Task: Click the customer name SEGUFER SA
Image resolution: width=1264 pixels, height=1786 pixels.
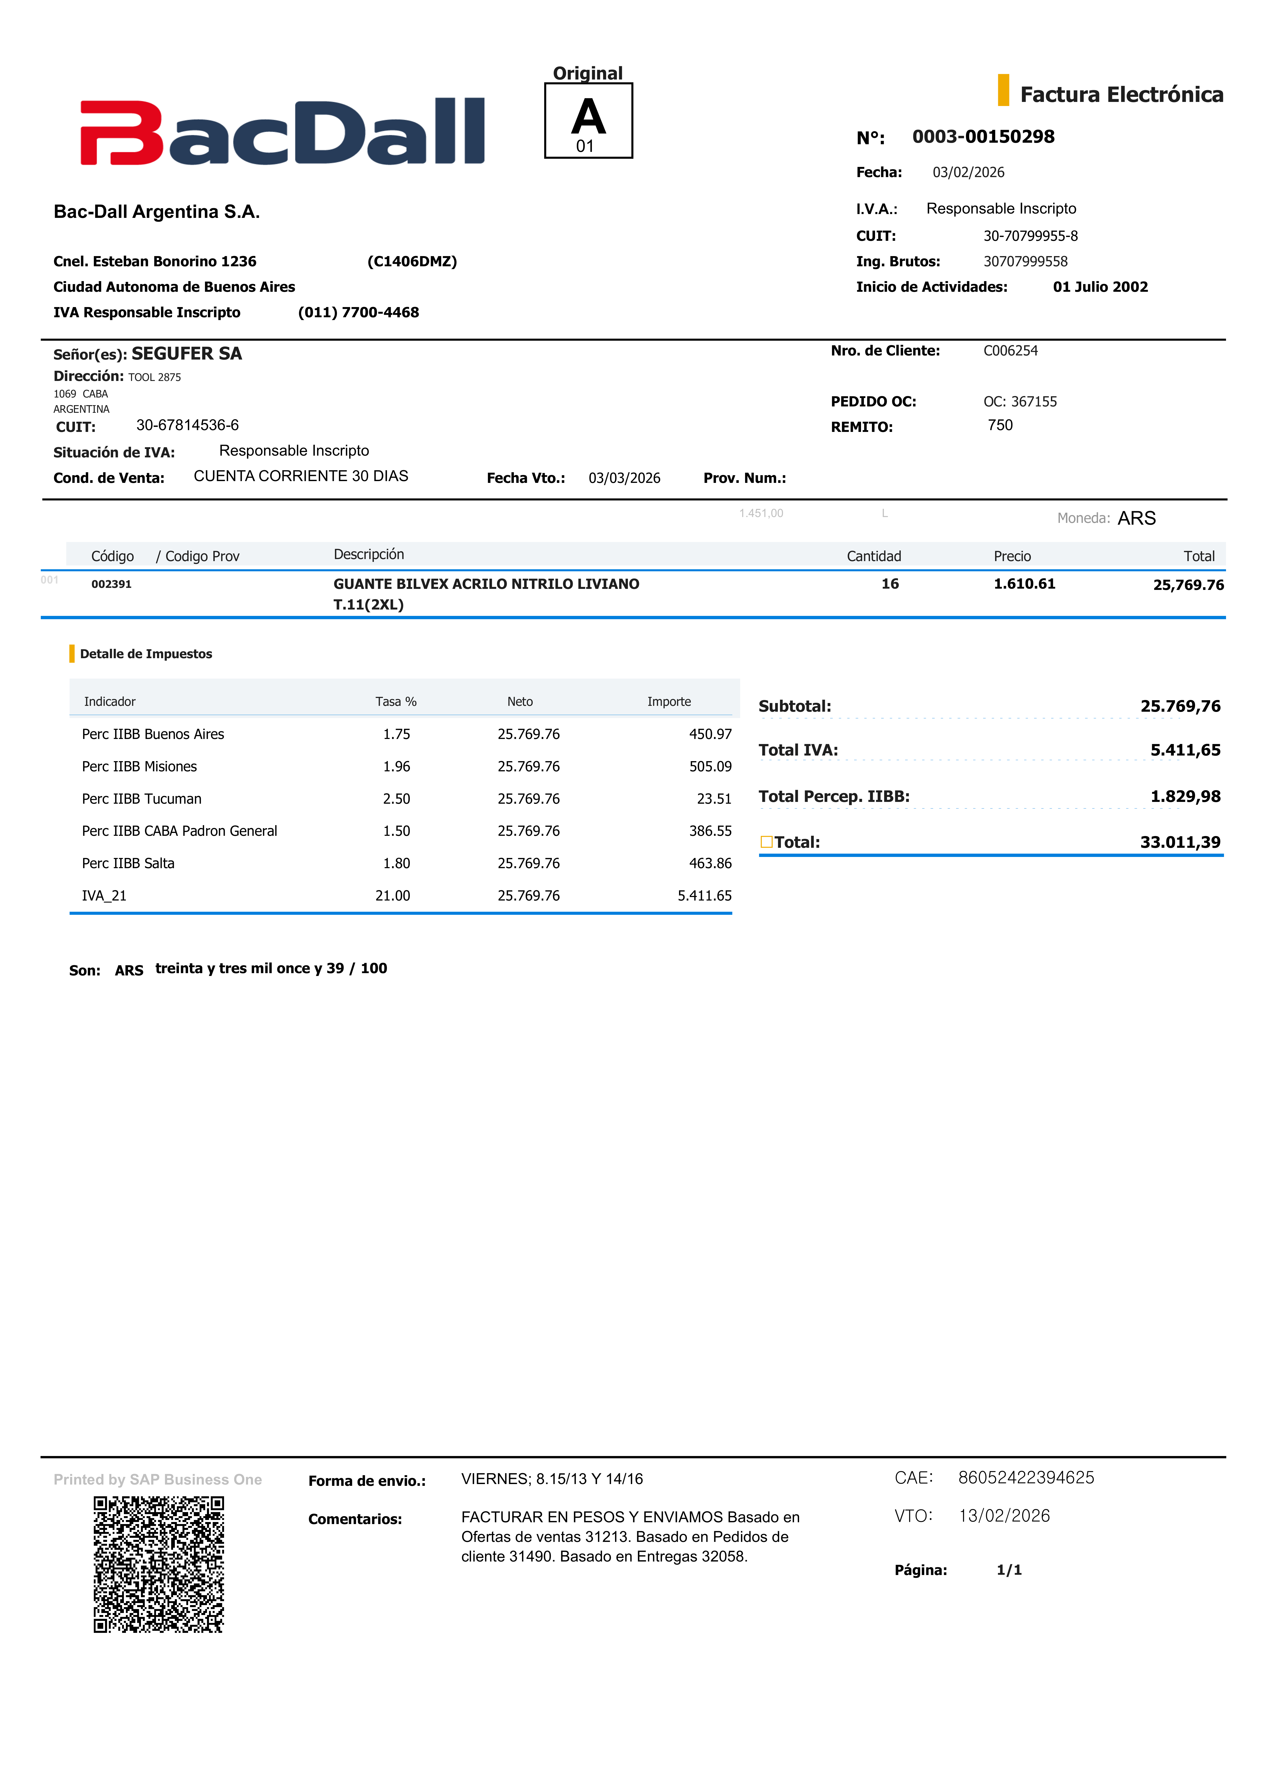Action: (x=187, y=354)
